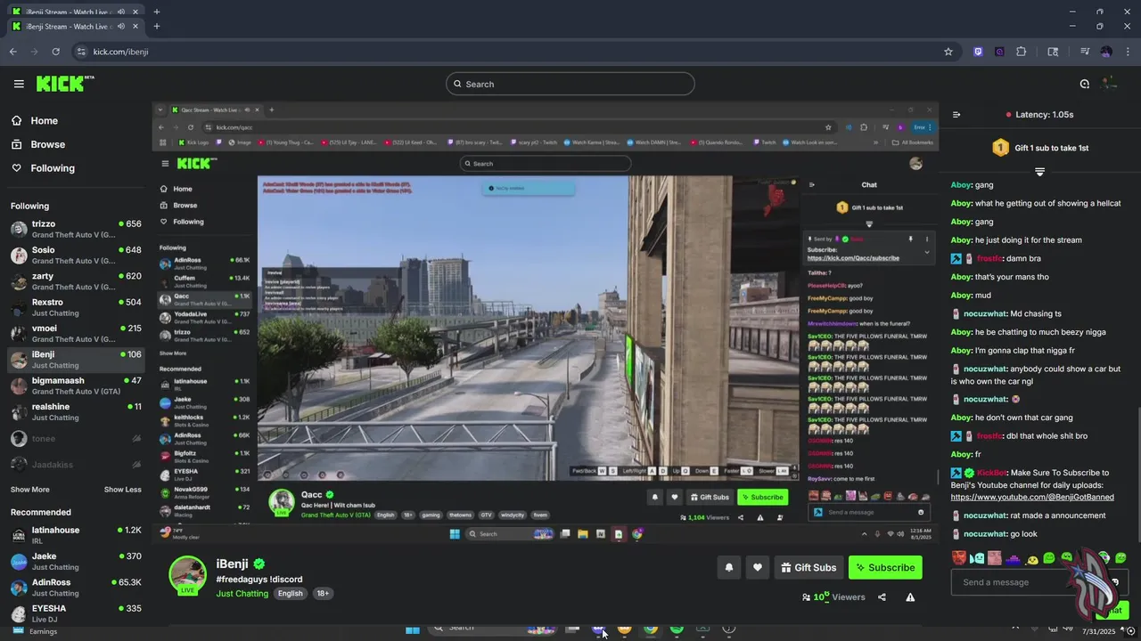Click nocuzwhat username on 'go look' message
The image size is (1141, 641).
(985, 534)
